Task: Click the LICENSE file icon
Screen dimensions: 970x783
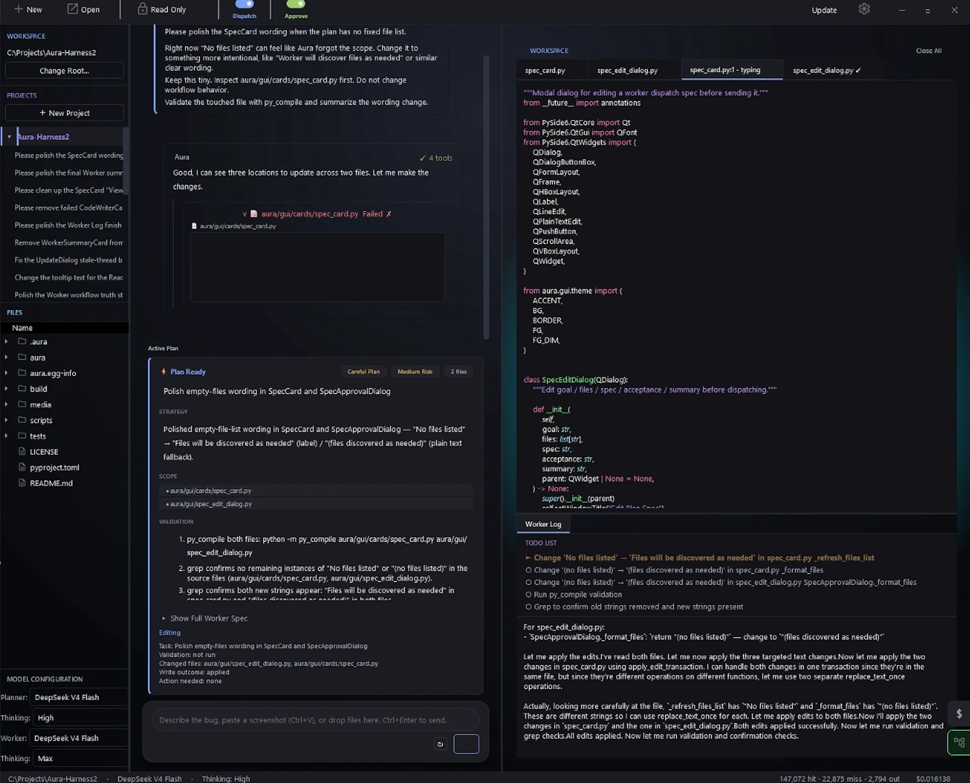Action: coord(22,452)
